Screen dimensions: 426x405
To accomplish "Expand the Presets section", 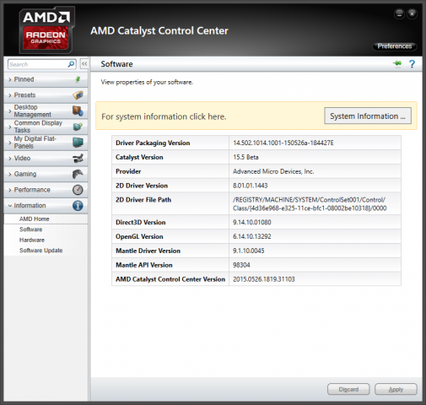I will pyautogui.click(x=46, y=95).
